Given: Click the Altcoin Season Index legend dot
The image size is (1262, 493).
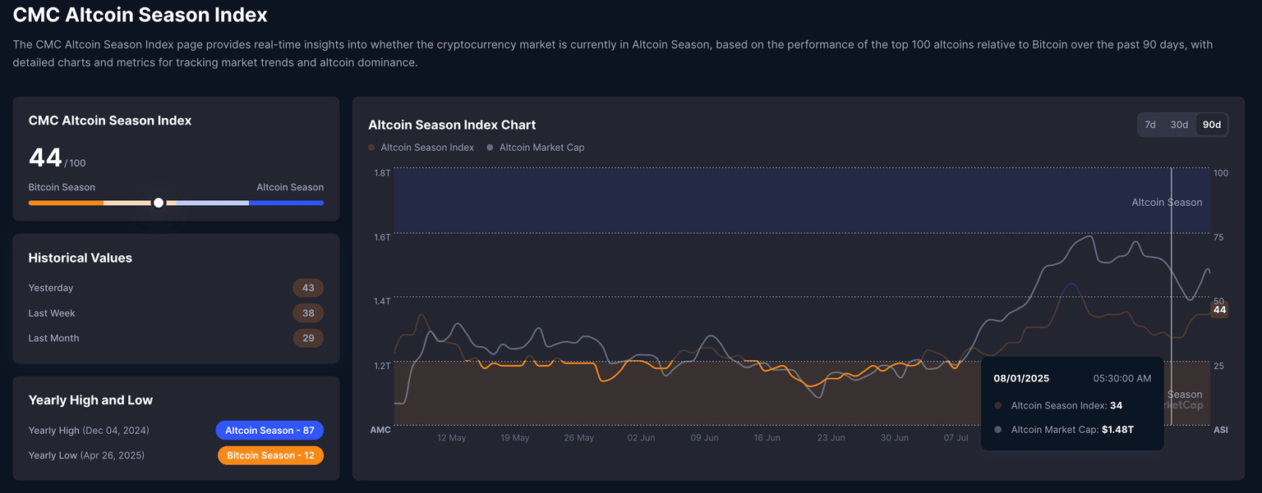Looking at the screenshot, I should (371, 148).
